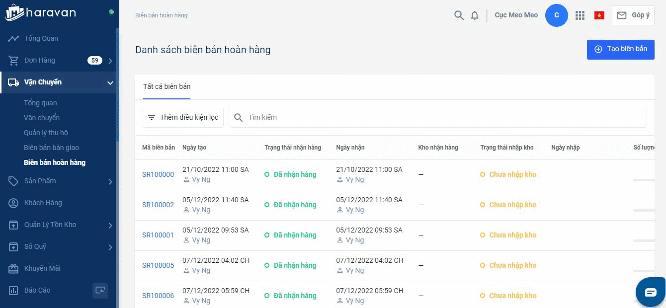Go to Biên bản bàn giao
This screenshot has height=308, width=666.
point(51,148)
